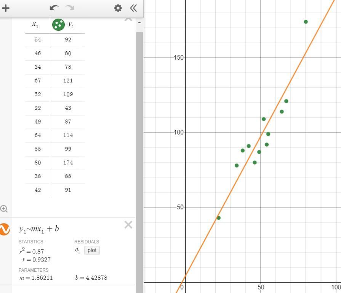Undo the last action
This screenshot has width=341, height=293.
(54, 8)
